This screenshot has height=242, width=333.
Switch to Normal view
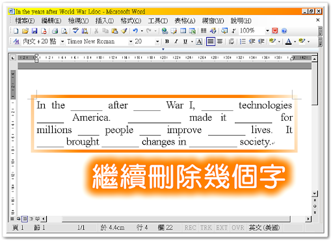pos(12,219)
